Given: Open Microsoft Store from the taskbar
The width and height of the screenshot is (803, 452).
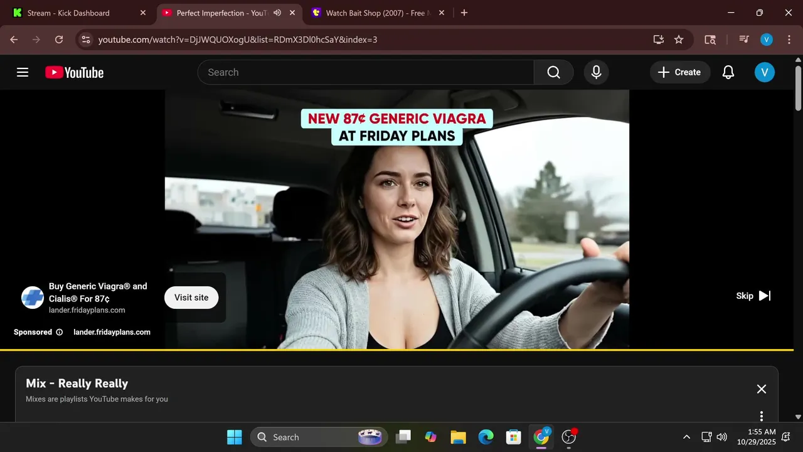Looking at the screenshot, I should [x=513, y=437].
